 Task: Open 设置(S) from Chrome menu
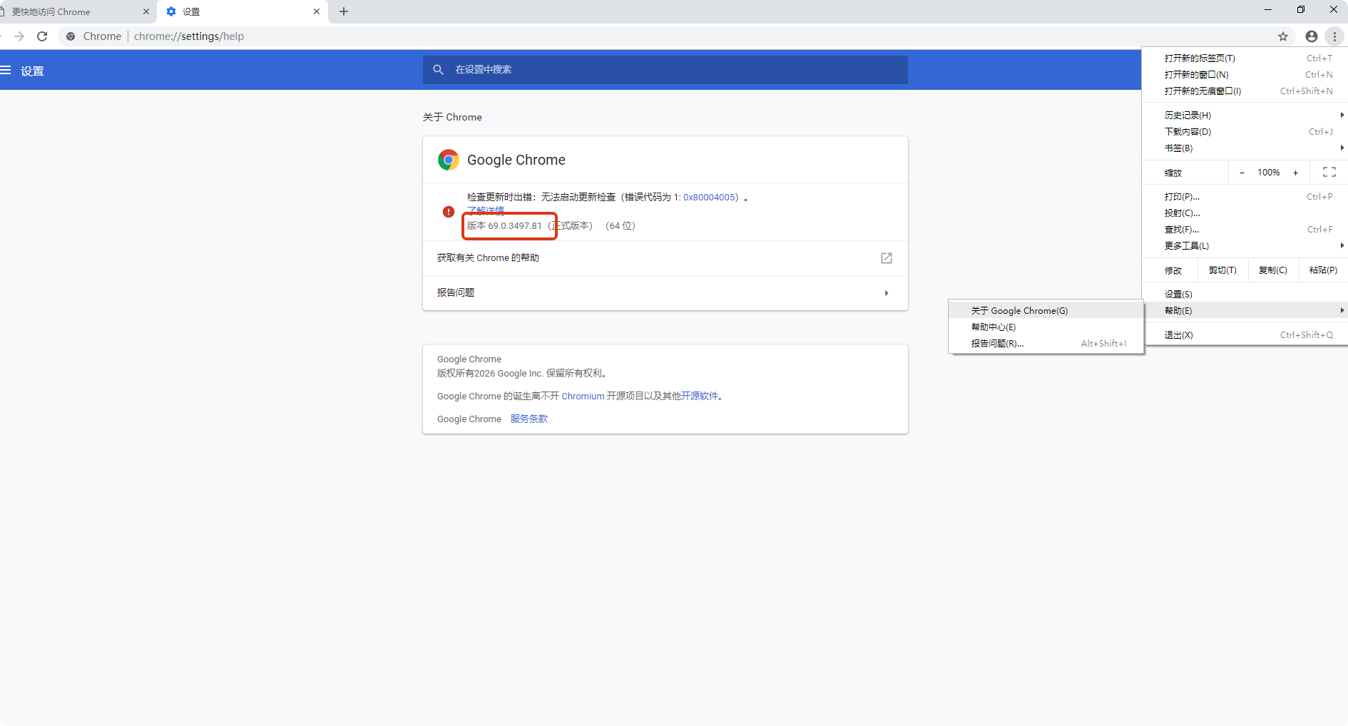[1245, 294]
